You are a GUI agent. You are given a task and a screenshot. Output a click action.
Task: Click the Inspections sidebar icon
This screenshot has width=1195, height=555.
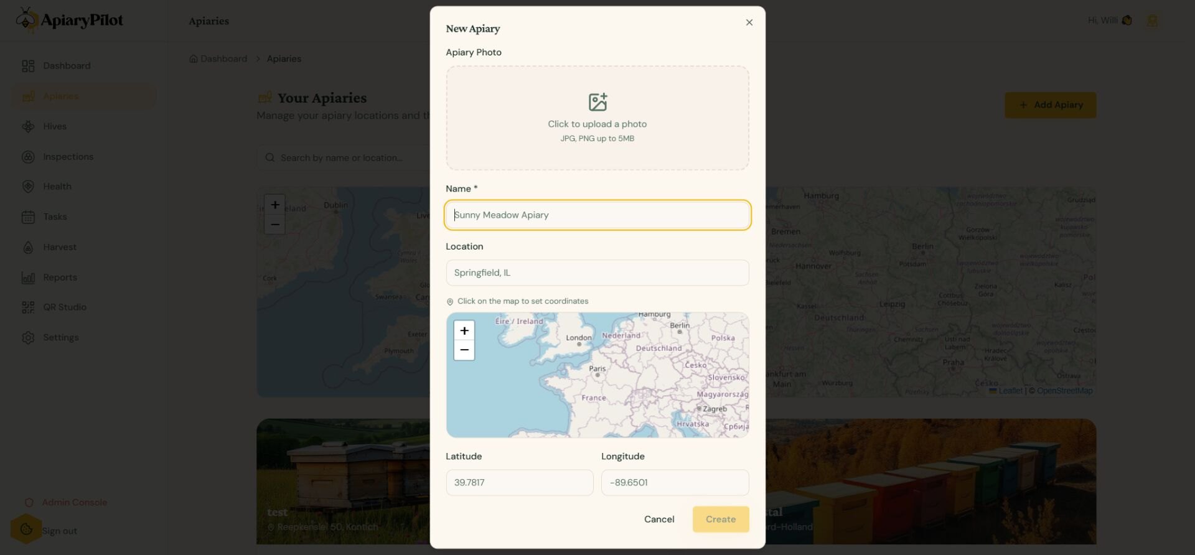pyautogui.click(x=28, y=157)
